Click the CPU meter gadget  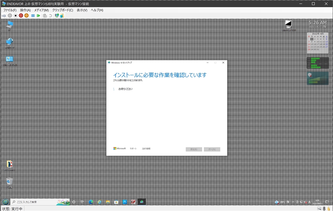318,63
